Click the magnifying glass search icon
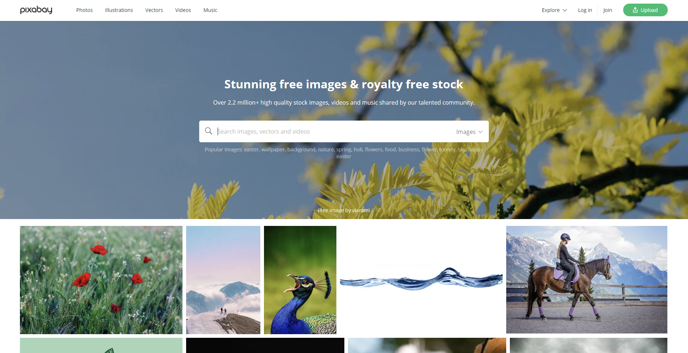The width and height of the screenshot is (688, 353). (x=209, y=131)
